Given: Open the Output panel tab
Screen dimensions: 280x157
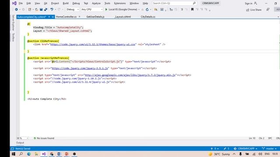Looking at the screenshot, I should [20, 143].
